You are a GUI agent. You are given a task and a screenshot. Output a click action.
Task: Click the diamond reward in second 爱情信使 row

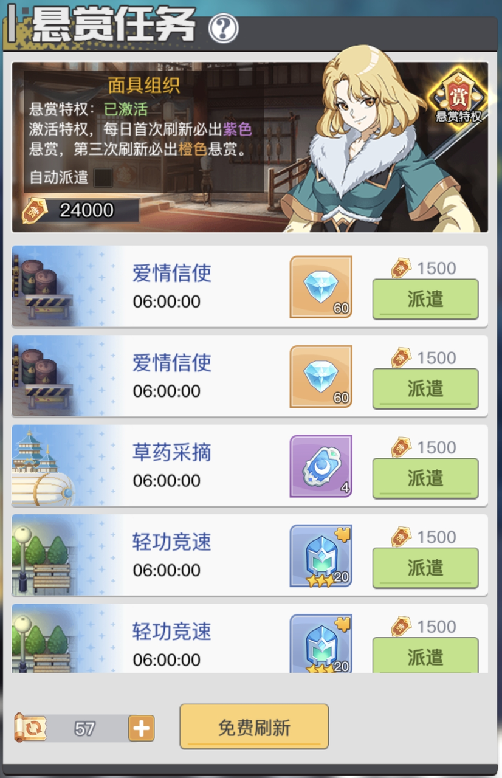click(x=321, y=376)
